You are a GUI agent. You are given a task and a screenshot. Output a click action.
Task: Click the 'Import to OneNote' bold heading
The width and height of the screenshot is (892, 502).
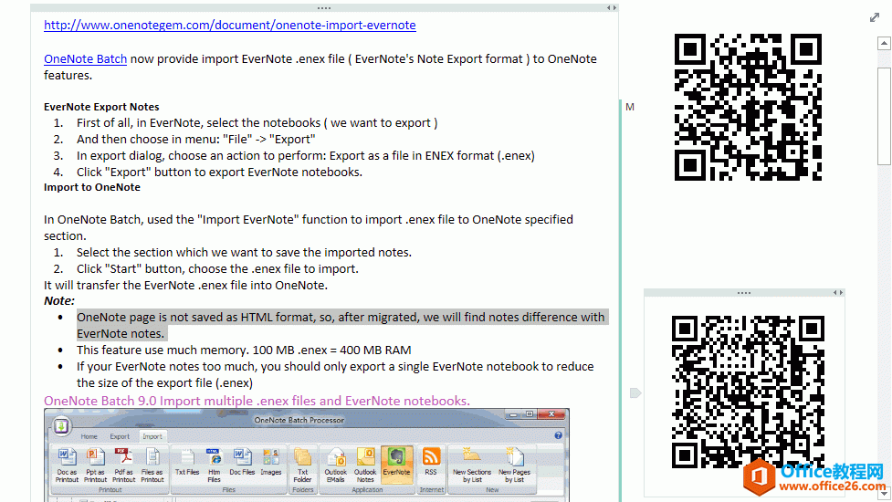coord(92,187)
